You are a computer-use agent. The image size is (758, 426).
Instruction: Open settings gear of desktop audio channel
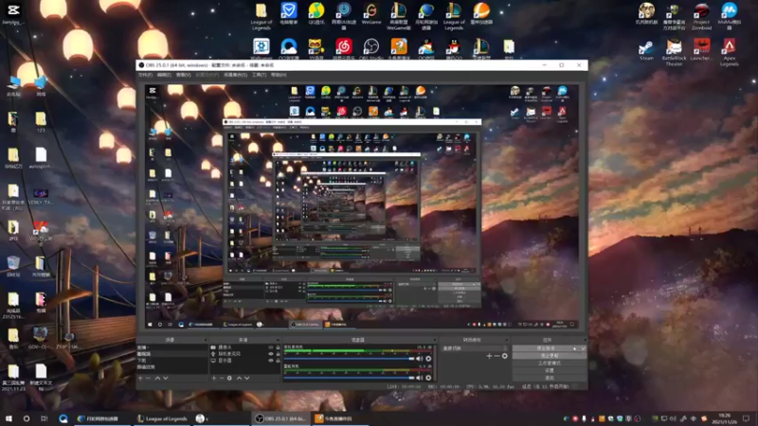(428, 359)
